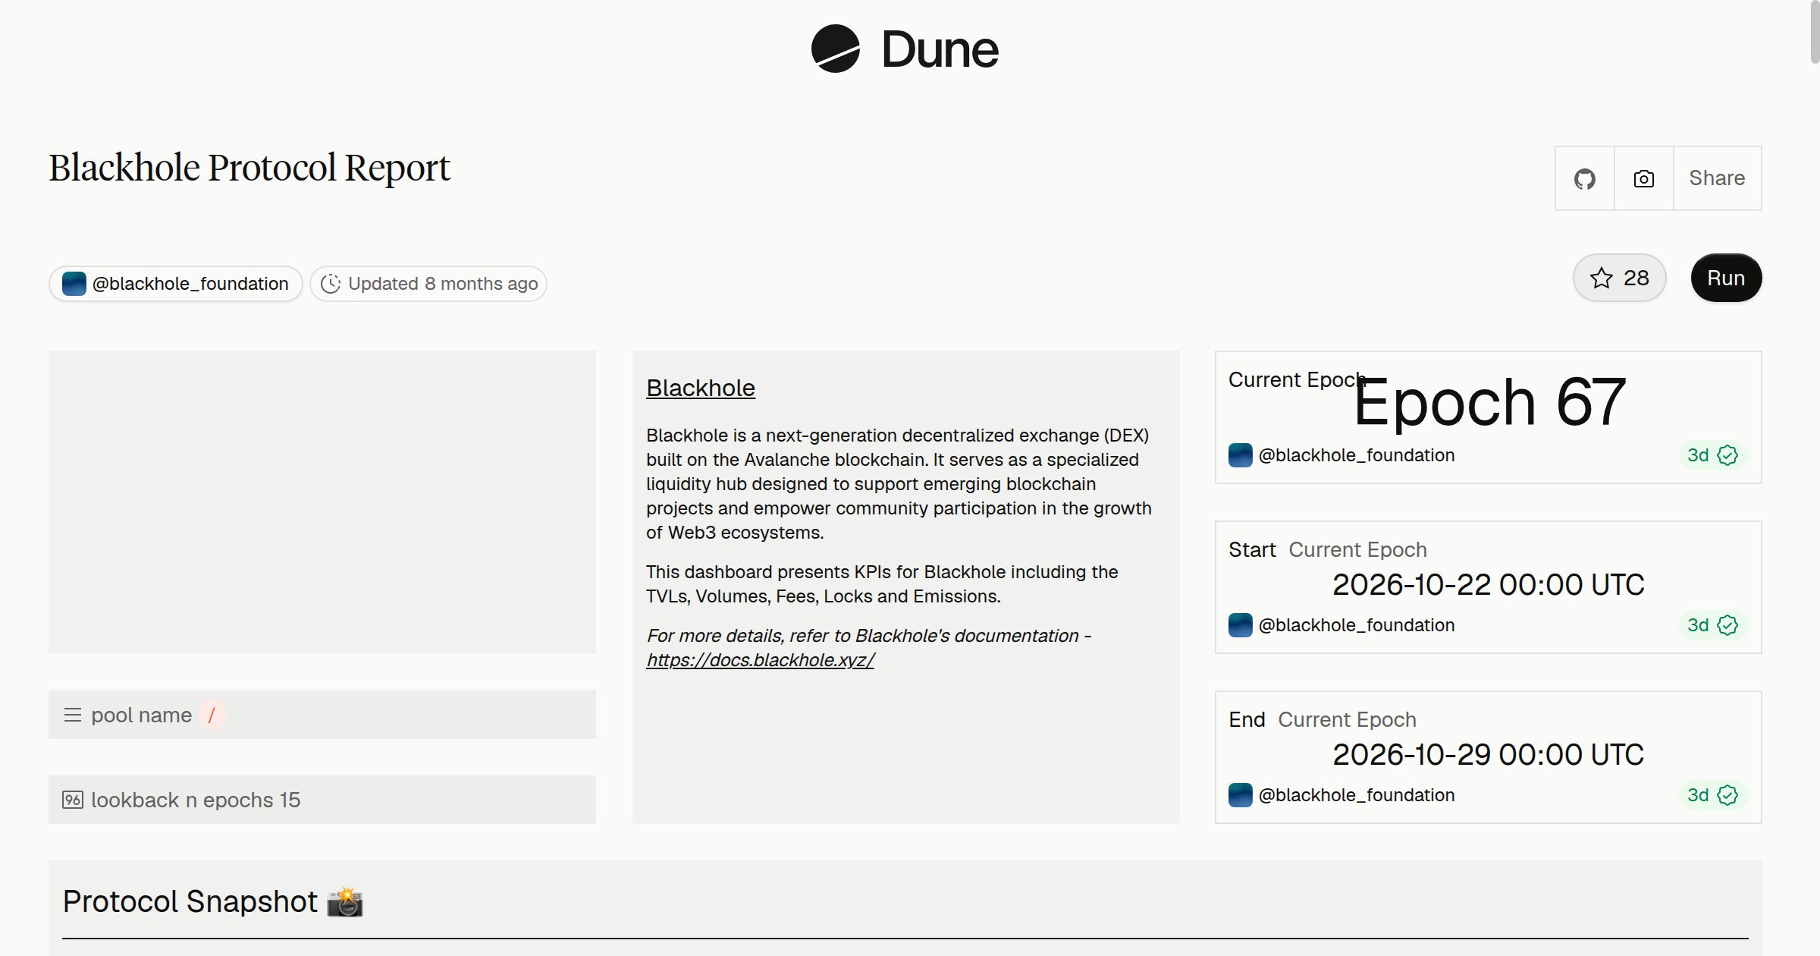The width and height of the screenshot is (1820, 956).
Task: Open the Blackhole heading link
Action: click(701, 388)
